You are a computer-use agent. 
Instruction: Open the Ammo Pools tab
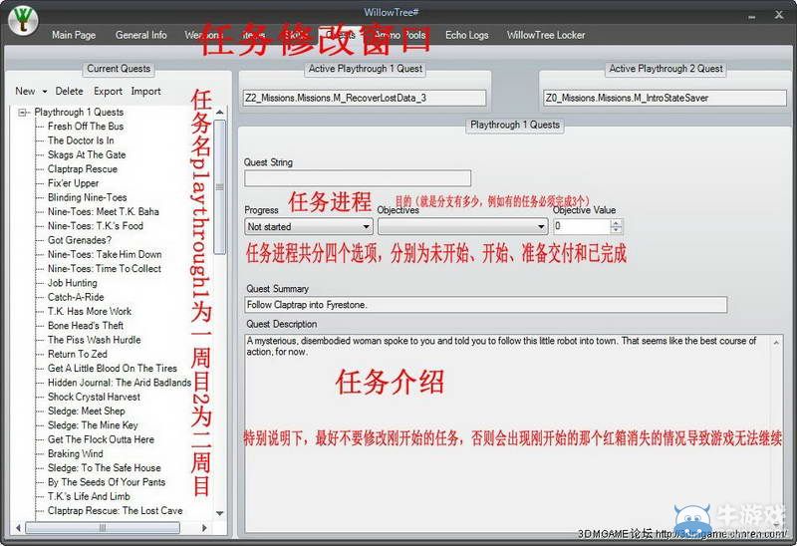click(x=400, y=35)
